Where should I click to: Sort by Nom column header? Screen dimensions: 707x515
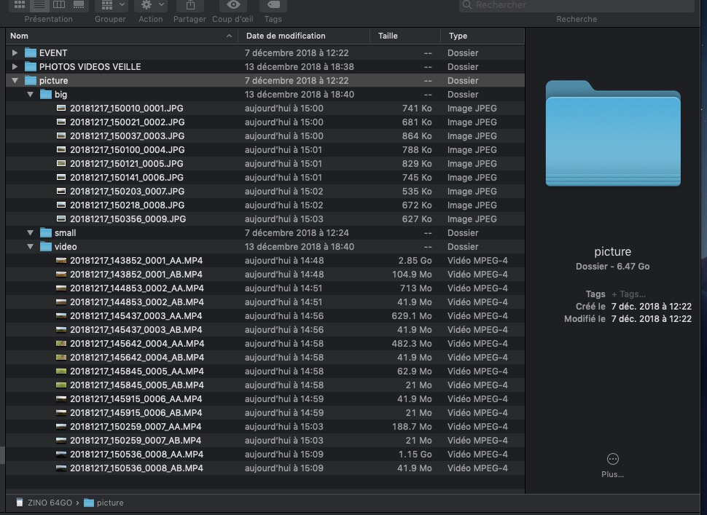point(121,36)
